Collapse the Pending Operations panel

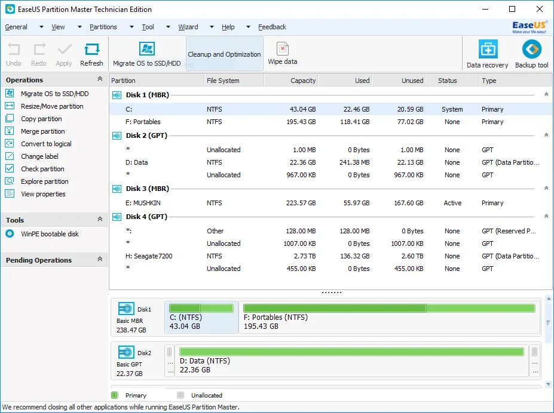pos(100,259)
